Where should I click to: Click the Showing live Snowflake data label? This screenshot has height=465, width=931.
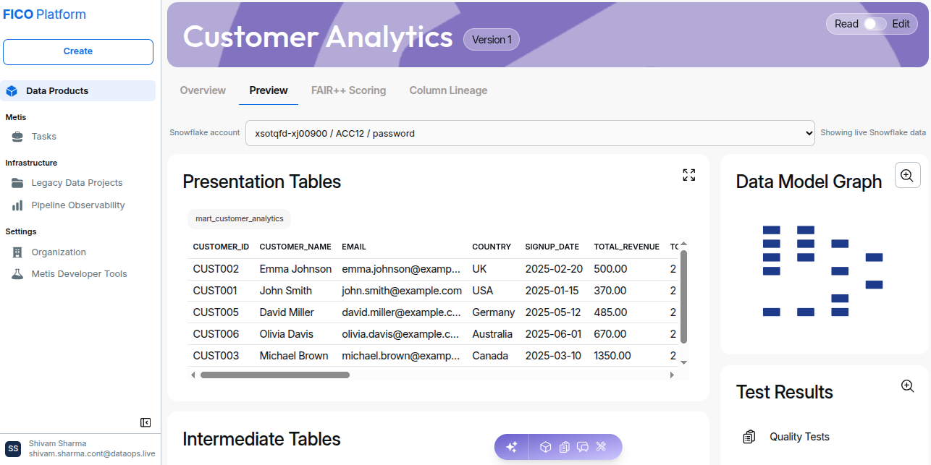coord(873,133)
